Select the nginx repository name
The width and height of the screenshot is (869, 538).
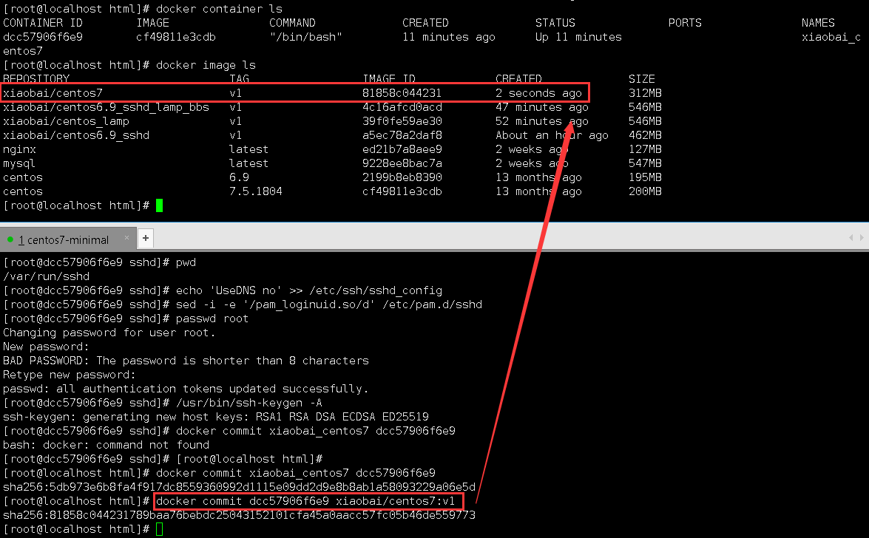pos(19,149)
